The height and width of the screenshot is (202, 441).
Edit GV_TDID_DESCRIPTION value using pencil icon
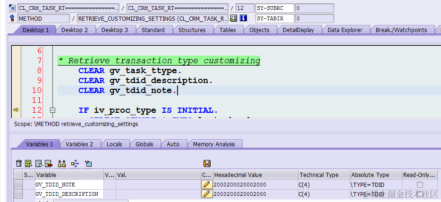point(207,194)
